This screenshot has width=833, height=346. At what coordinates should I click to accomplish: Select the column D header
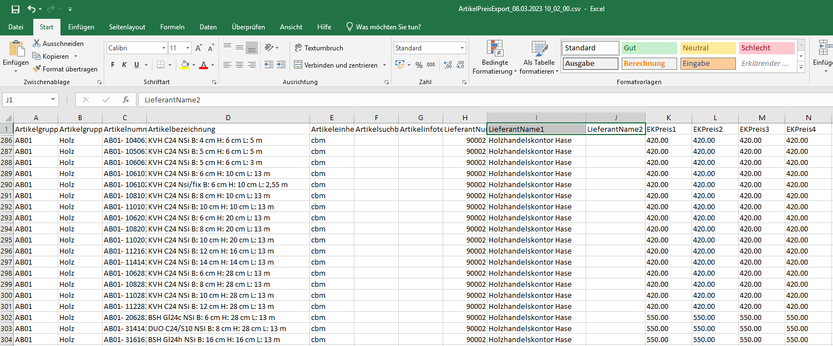[228, 117]
